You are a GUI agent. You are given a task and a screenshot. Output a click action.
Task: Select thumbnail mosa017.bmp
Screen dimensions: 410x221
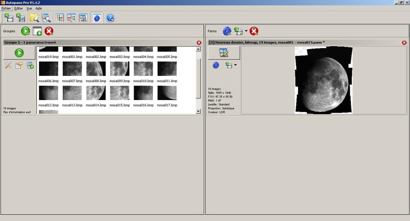click(167, 93)
